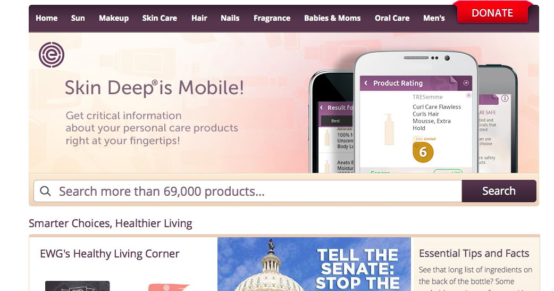Open the Babies & Moms category
The height and width of the screenshot is (291, 554).
pyautogui.click(x=332, y=18)
